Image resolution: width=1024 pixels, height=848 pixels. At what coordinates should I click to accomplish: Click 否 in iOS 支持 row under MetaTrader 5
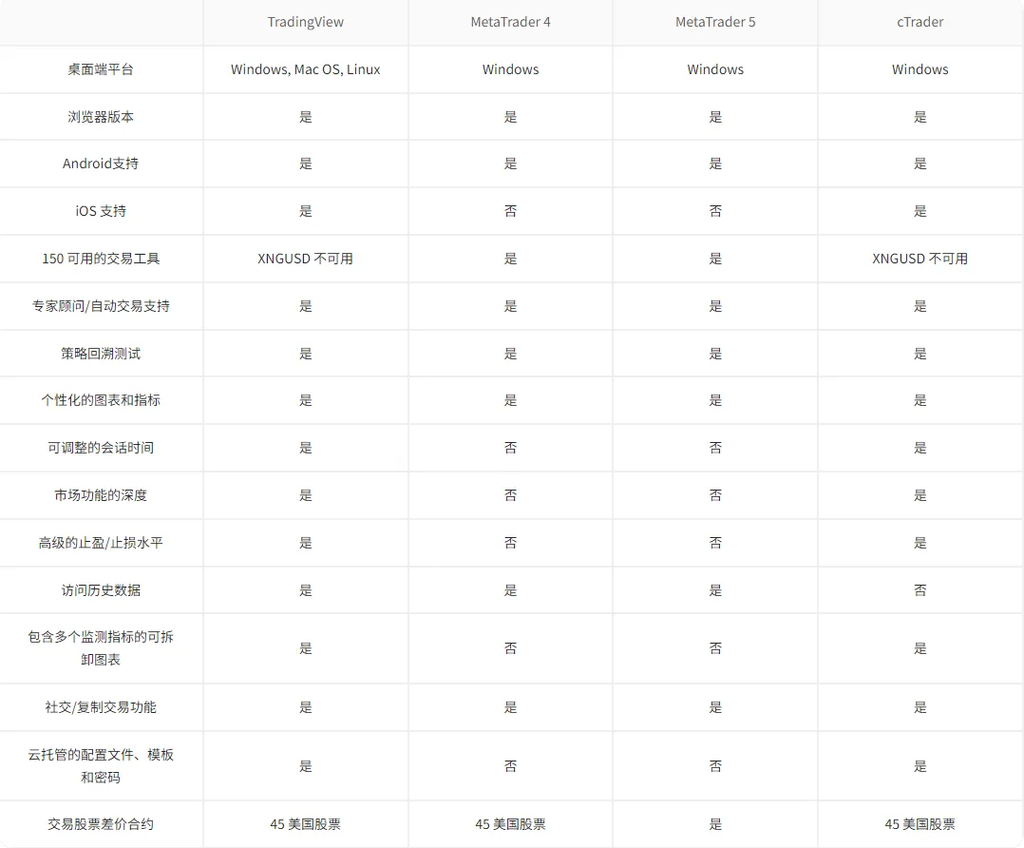pos(715,210)
